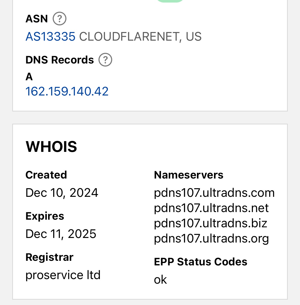Click the Registrar label

[x=49, y=257]
